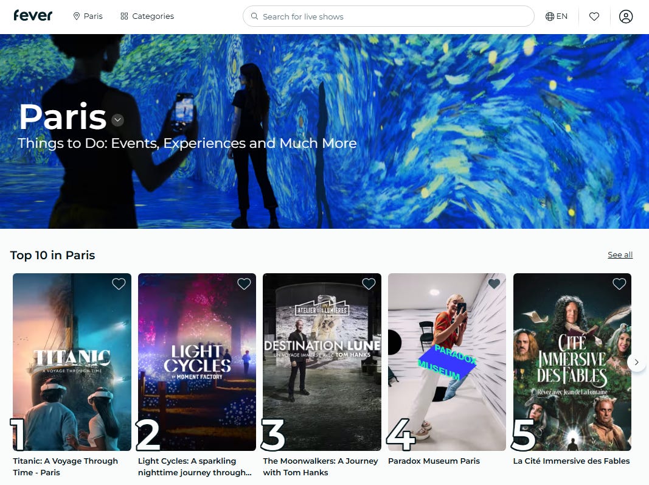This screenshot has height=485, width=649.
Task: Open 'Light Cycles: A sparkling nighttime journey' title
Action: click(195, 466)
